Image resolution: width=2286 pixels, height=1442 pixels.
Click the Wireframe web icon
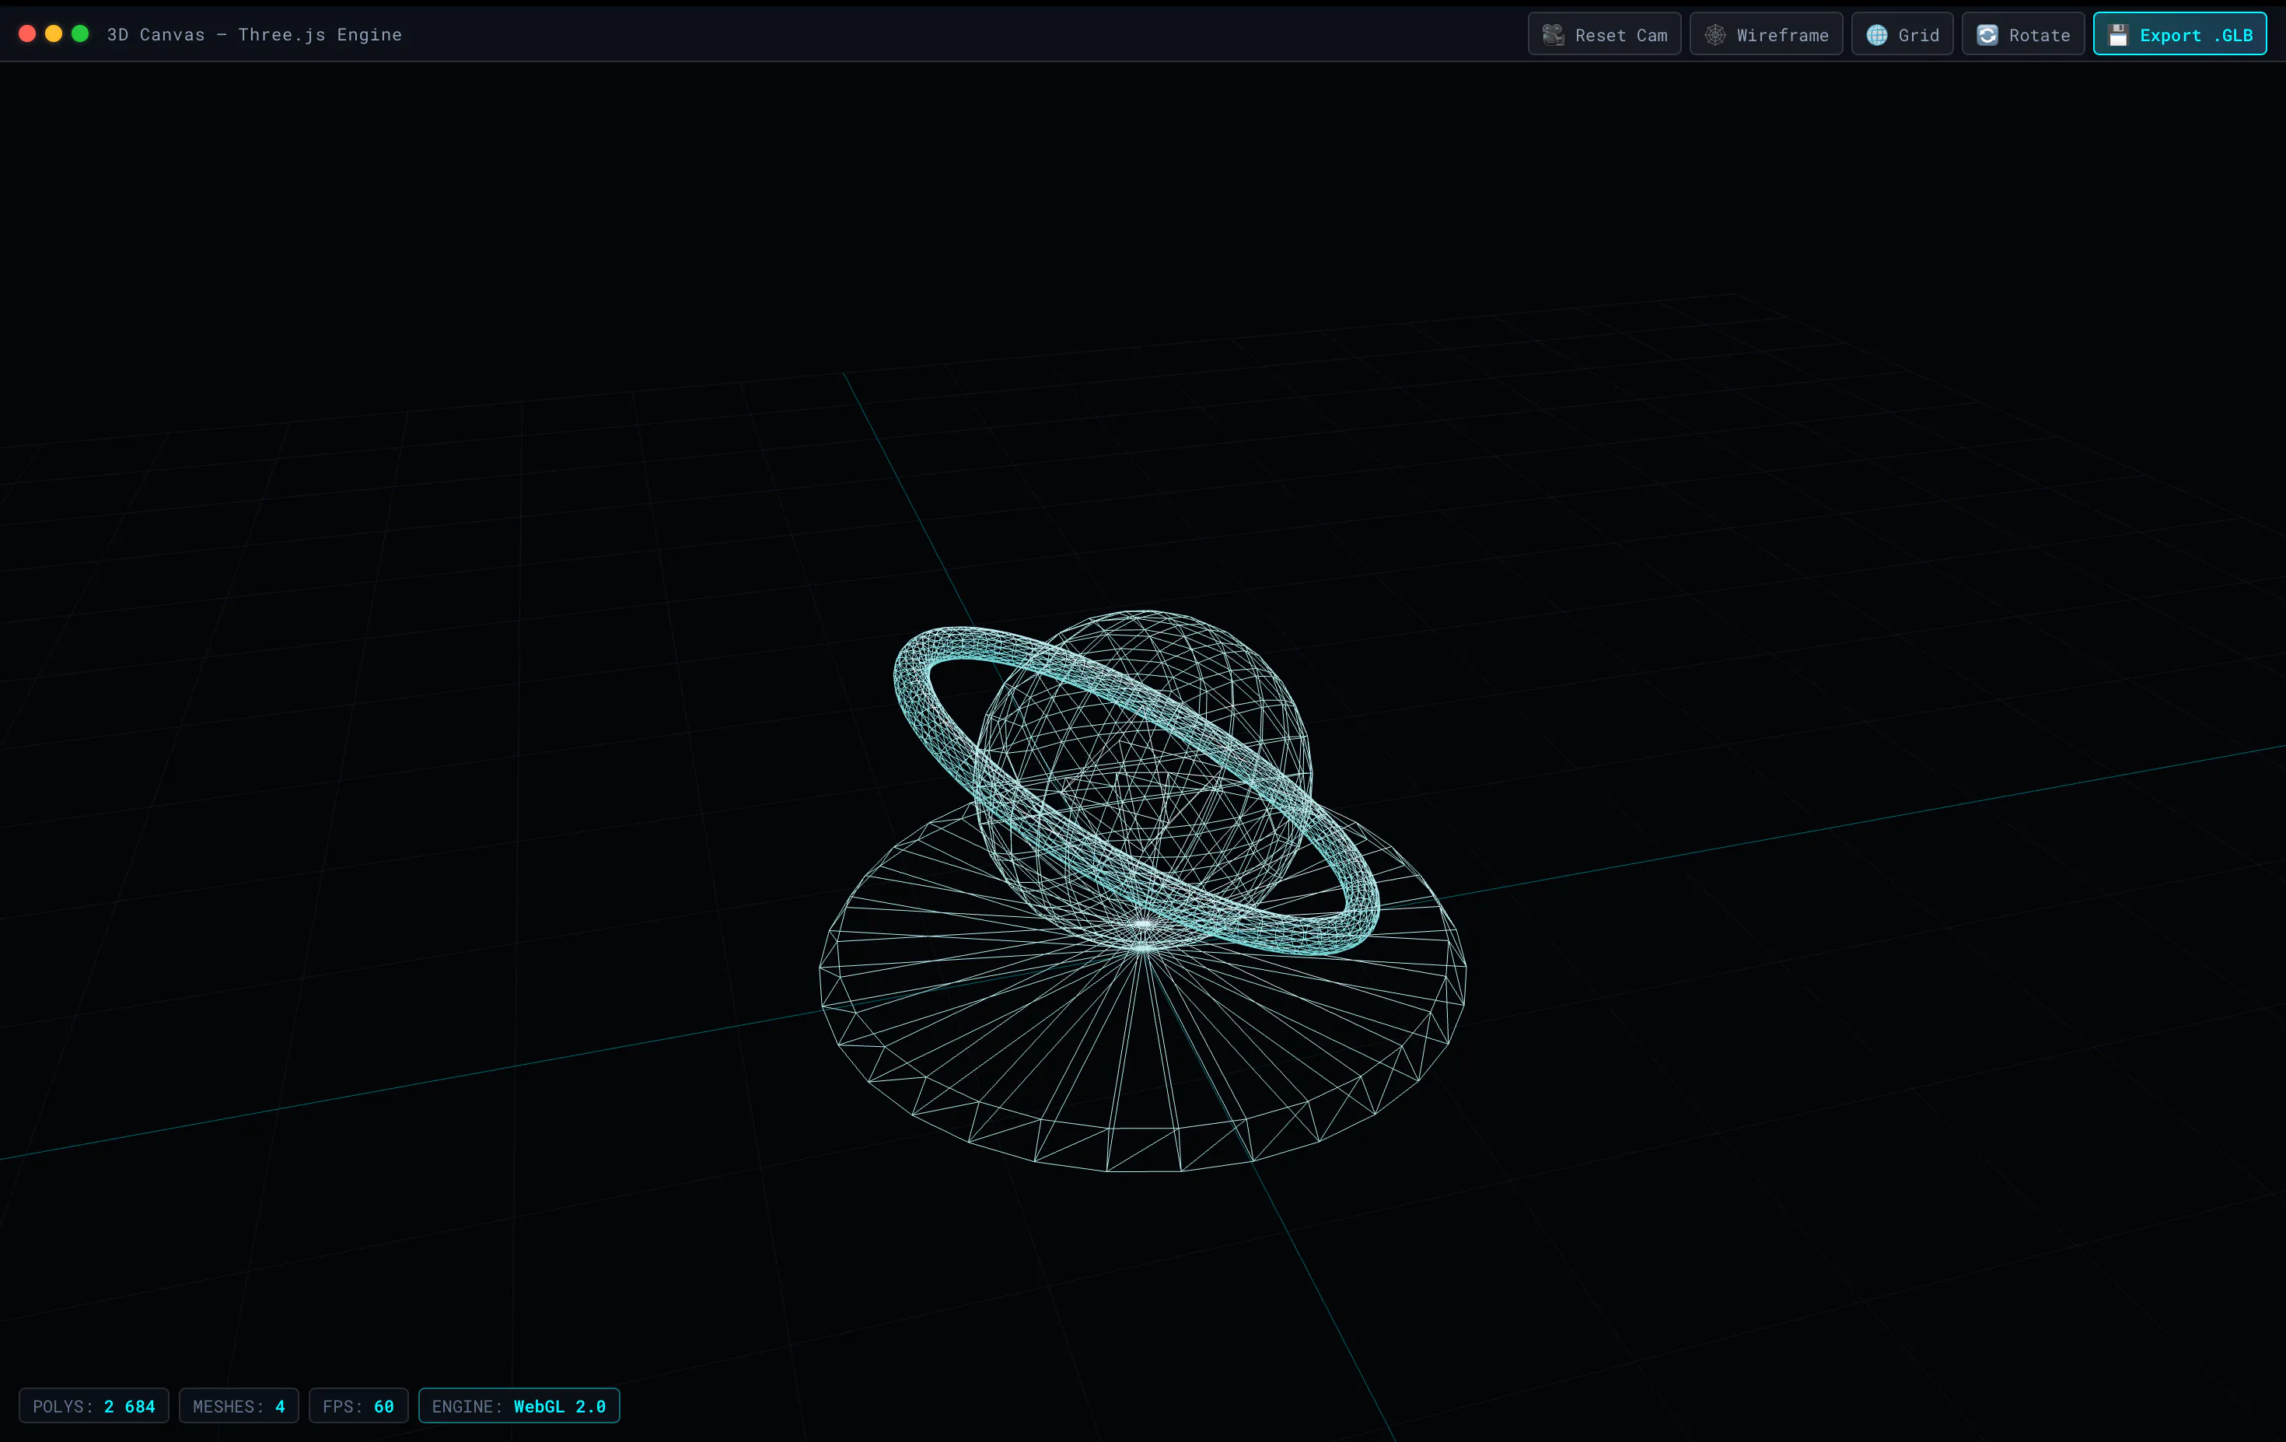(x=1714, y=35)
